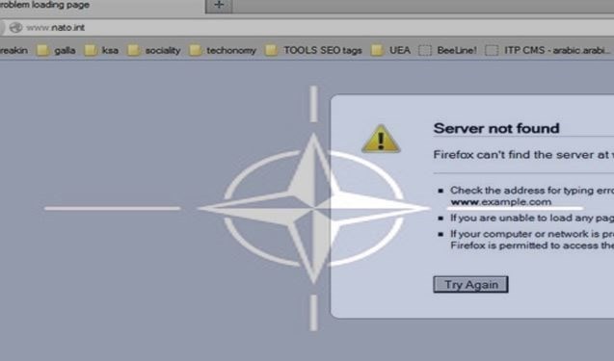The image size is (614, 361).
Task: Click the folder icon beside galla
Action: pyautogui.click(x=42, y=50)
